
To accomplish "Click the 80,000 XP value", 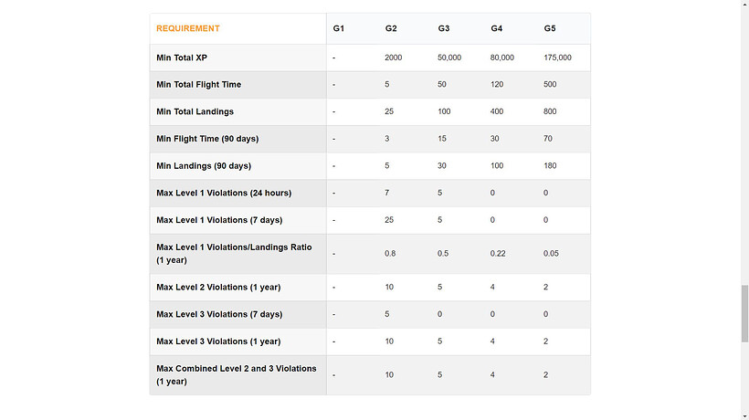I will tap(502, 58).
